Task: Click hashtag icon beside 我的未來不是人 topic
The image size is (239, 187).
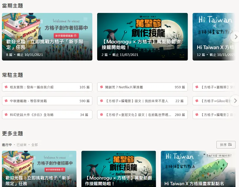Action: 101,101
